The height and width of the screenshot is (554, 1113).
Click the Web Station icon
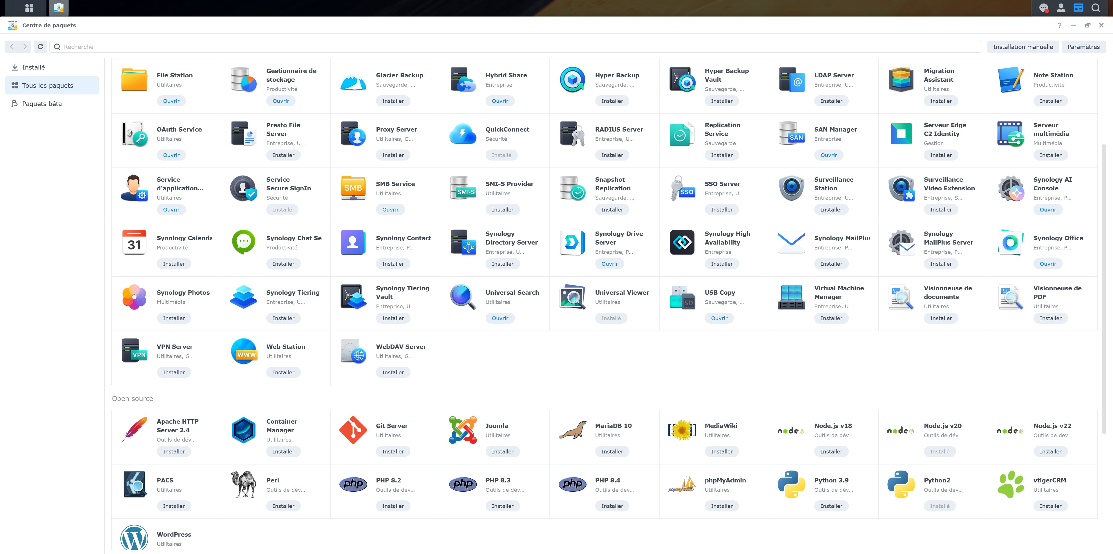[x=244, y=351]
